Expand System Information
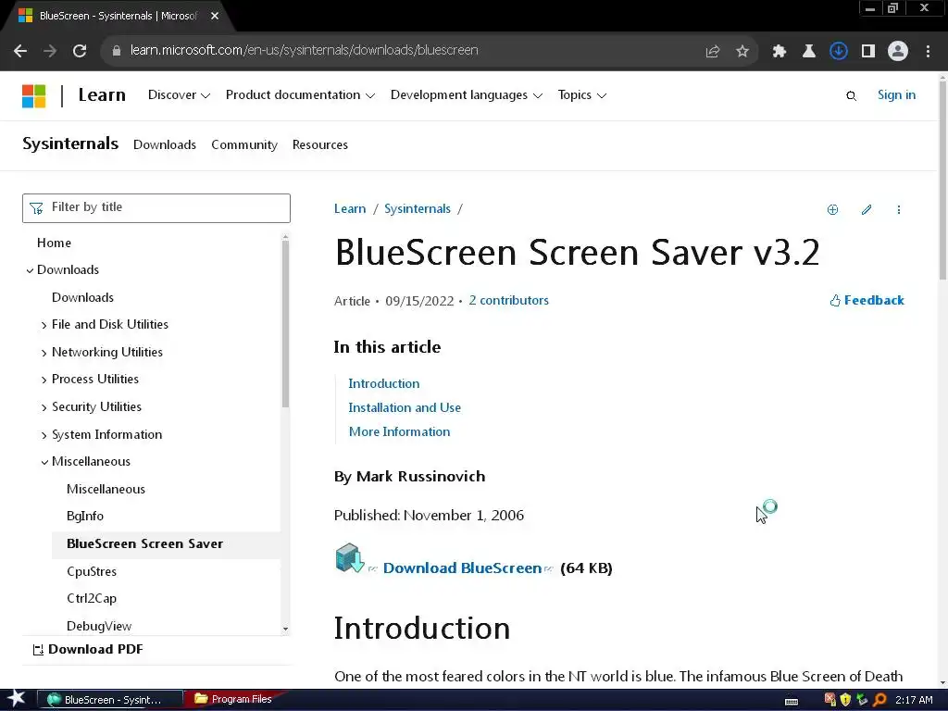The height and width of the screenshot is (711, 948). coord(44,435)
